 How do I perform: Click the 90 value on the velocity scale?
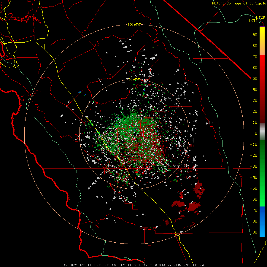coord(255,35)
